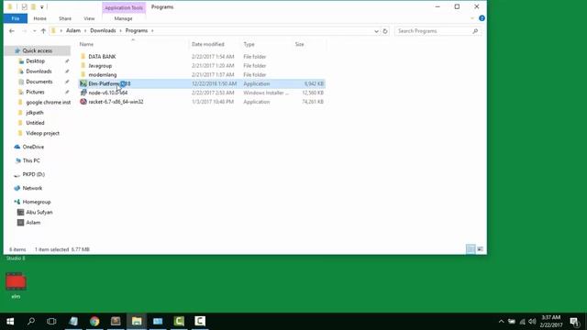Image resolution: width=587 pixels, height=330 pixels.
Task: Select the node-v6.10.0 installer file
Action: tap(108, 93)
